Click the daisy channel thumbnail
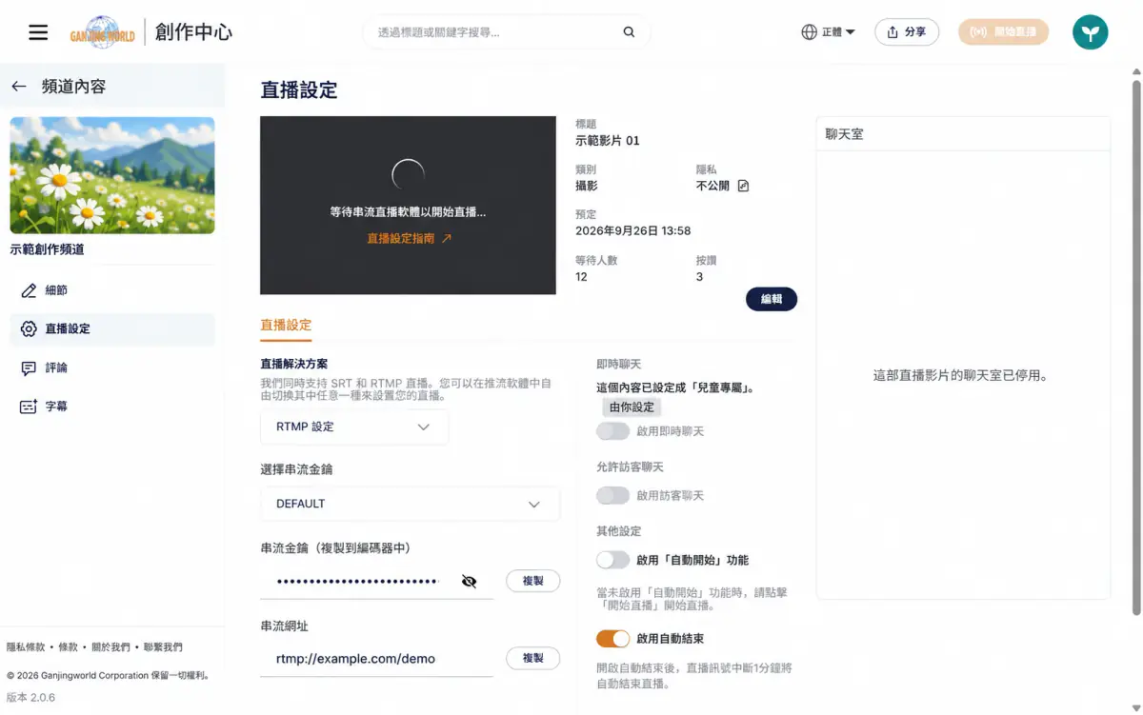This screenshot has height=715, width=1143. (112, 175)
